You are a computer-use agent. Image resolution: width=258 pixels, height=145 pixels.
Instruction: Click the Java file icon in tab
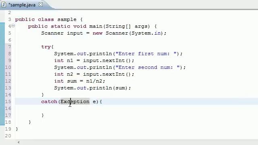(4, 4)
